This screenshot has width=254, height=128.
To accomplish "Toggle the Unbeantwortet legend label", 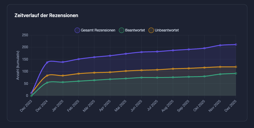I will (x=167, y=30).
